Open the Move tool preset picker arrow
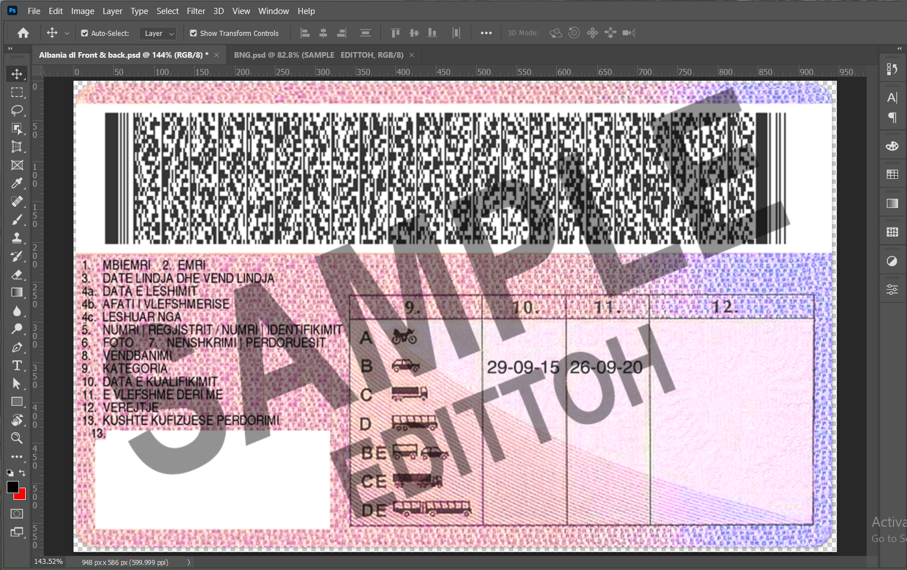 point(67,34)
